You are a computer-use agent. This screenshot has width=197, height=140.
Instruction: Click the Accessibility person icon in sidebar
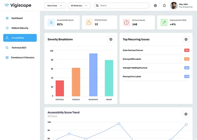7,38
